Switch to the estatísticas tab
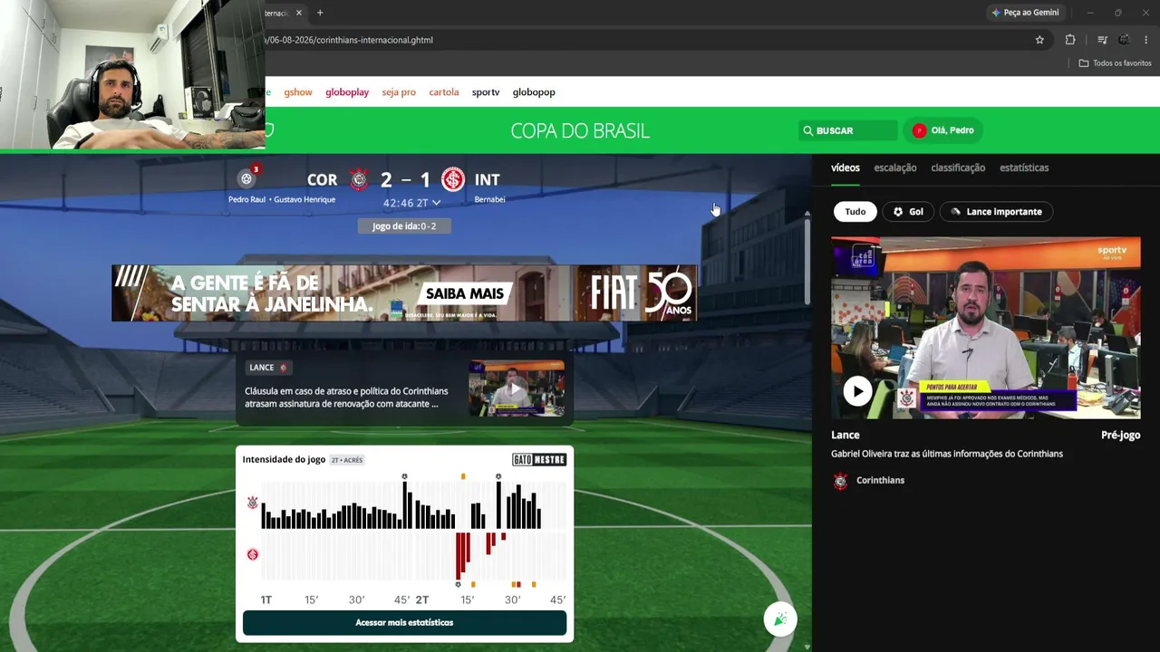The height and width of the screenshot is (652, 1160). [1024, 168]
